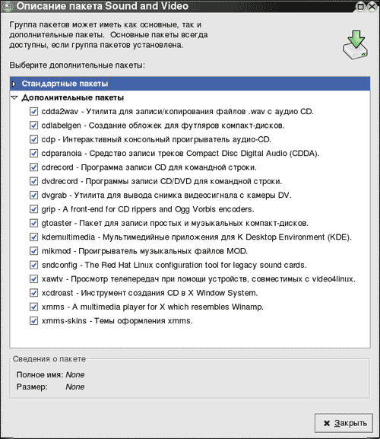Screen dimensions: 380x439
Task: Click the Закрыть button
Action: pyautogui.click(x=344, y=423)
